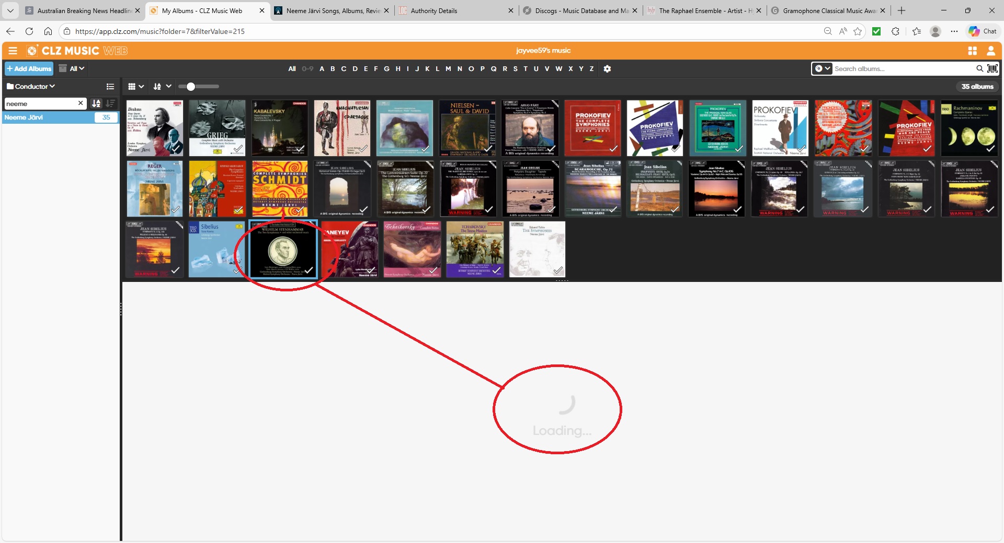1004x543 pixels.
Task: Clear the 'neeme' folder search text
Action: point(81,103)
